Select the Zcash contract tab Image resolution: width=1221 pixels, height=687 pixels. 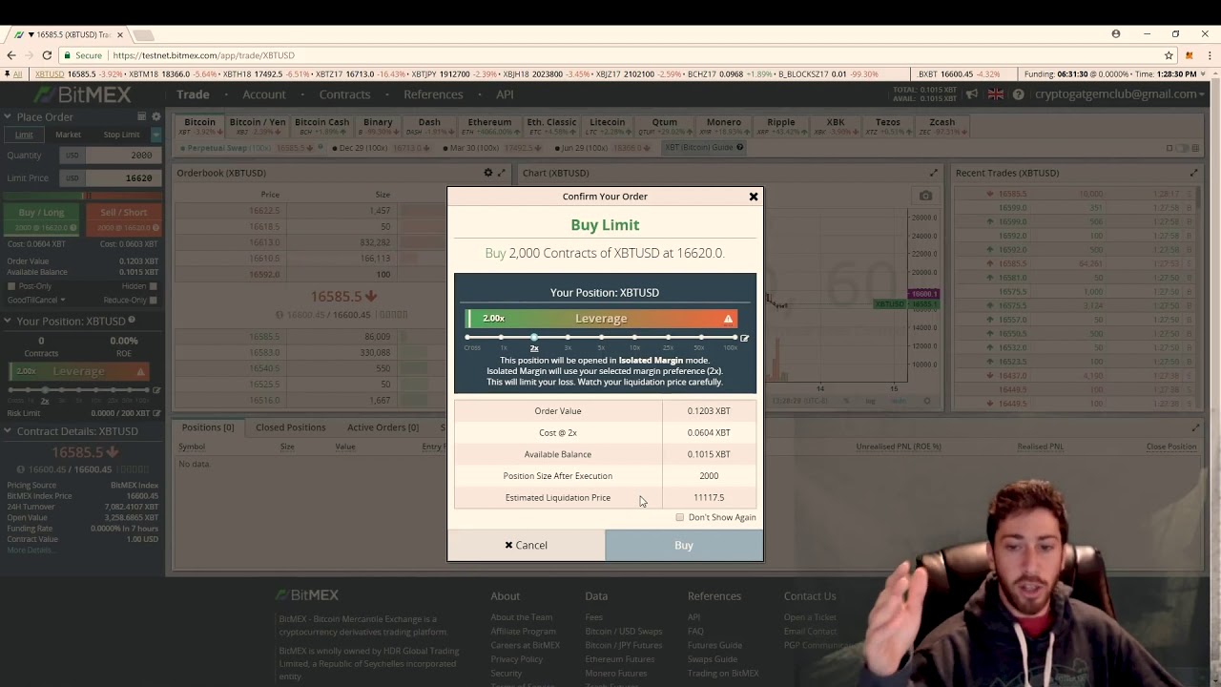coord(942,126)
